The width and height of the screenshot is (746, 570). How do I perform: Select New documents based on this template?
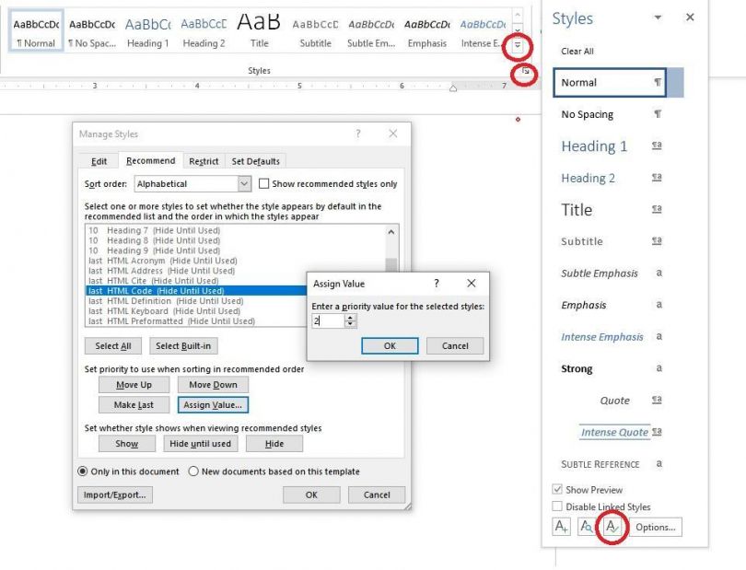[193, 472]
